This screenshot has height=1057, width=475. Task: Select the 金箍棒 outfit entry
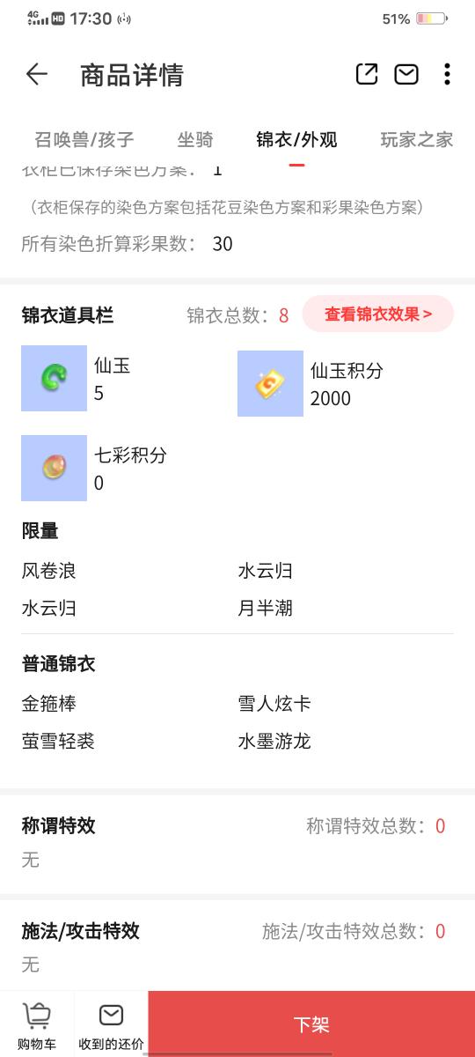point(49,704)
